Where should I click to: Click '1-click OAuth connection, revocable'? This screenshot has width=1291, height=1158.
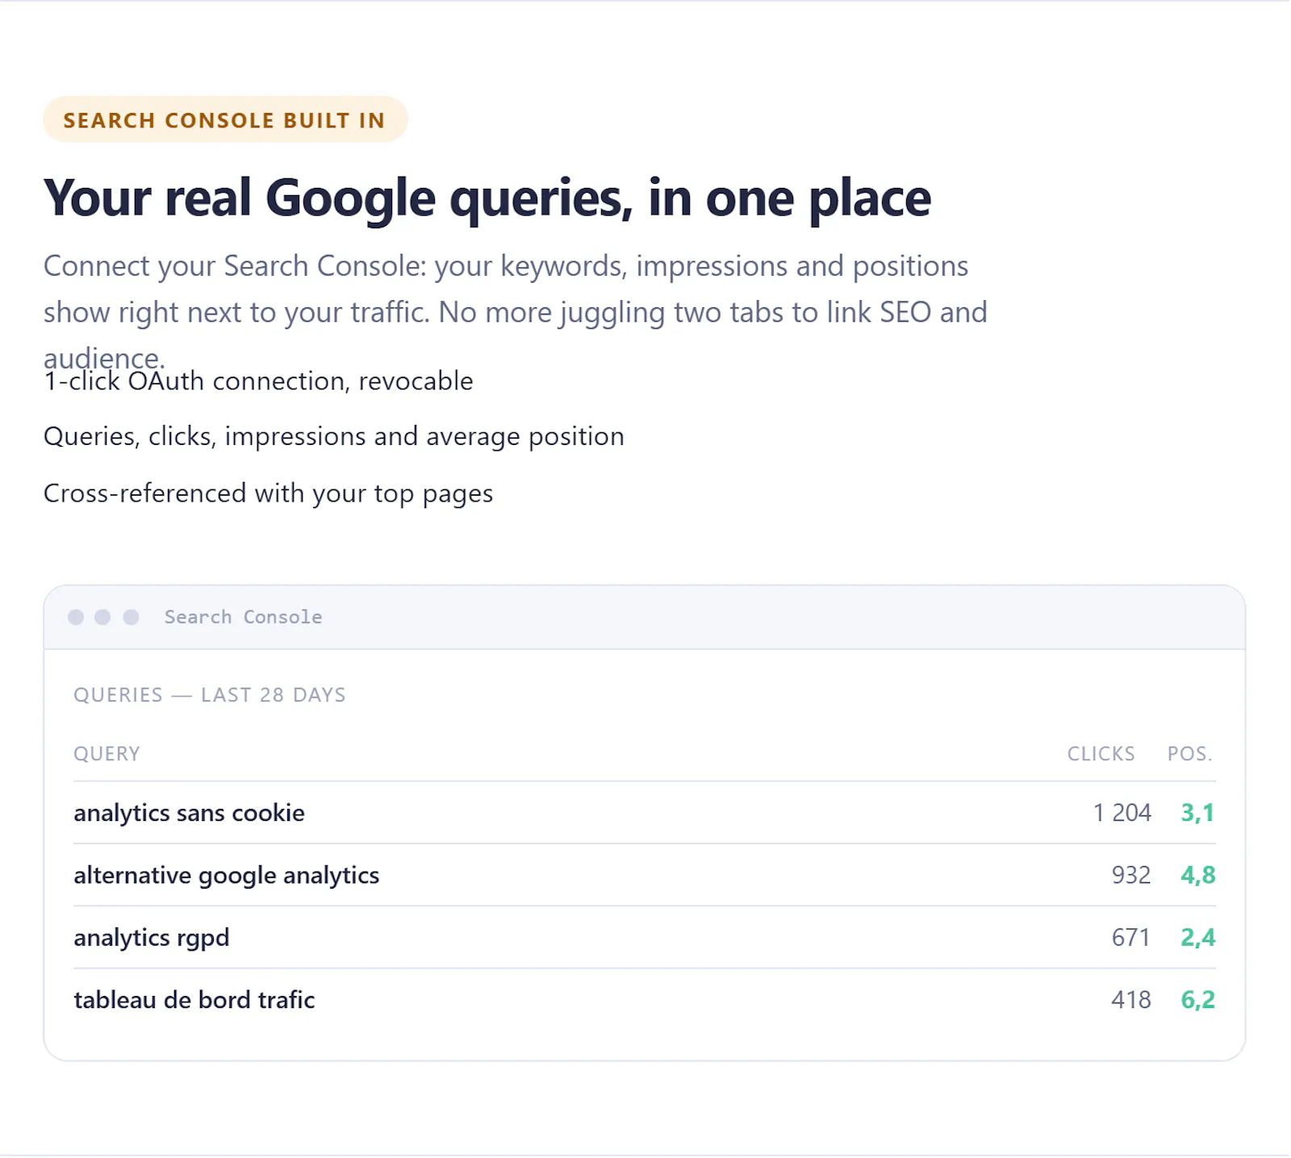[x=258, y=381]
